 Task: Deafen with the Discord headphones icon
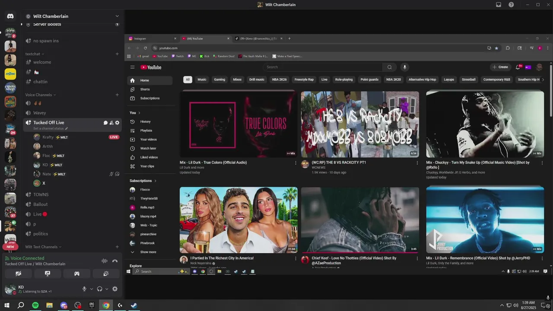99,289
